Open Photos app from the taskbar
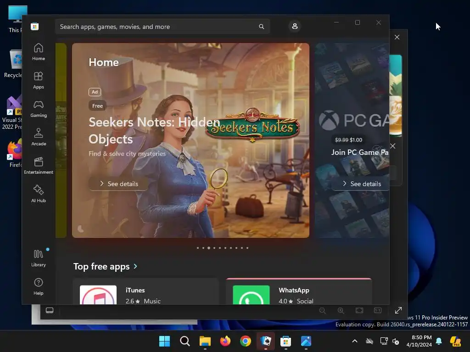470x352 pixels. point(306,341)
